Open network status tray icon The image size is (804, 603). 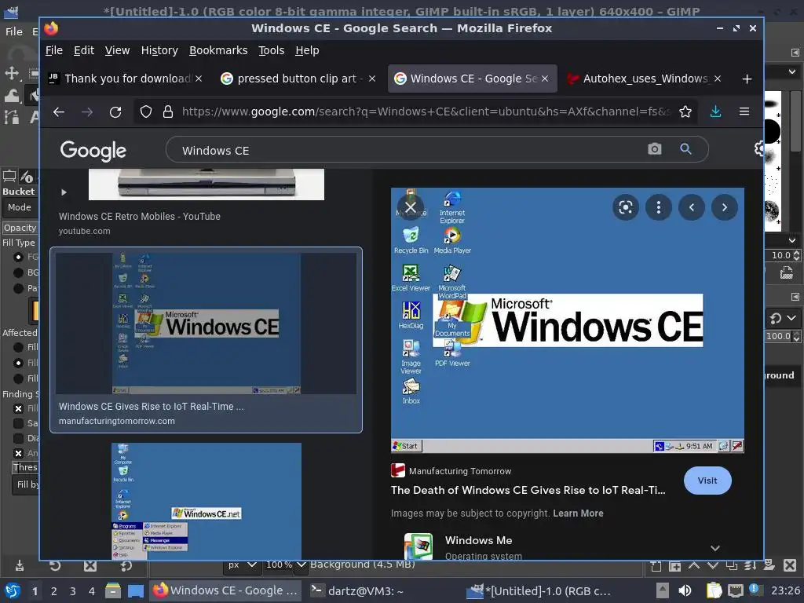735,590
